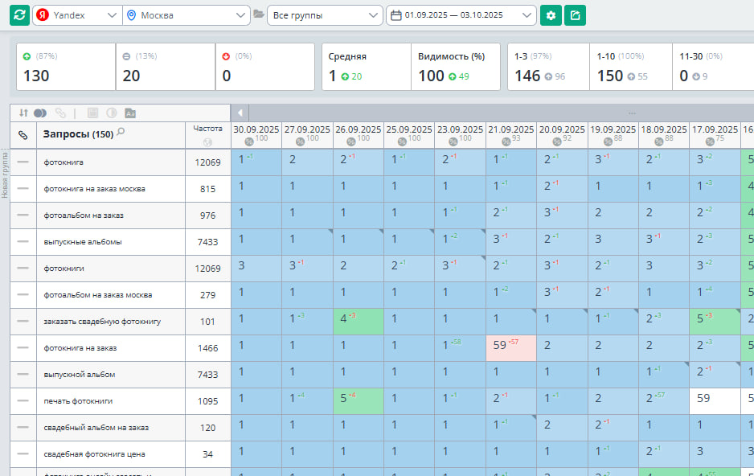
Task: Click the Aa text icon in table toolbar
Action: [x=130, y=113]
